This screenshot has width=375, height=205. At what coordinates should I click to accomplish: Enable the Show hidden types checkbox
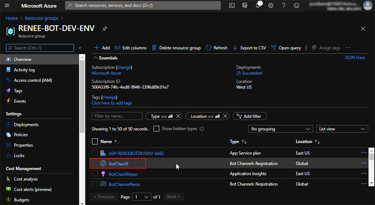pyautogui.click(x=156, y=129)
